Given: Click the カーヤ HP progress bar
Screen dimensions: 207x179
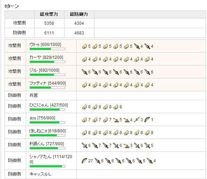Looking at the screenshot, I should [x=47, y=62].
